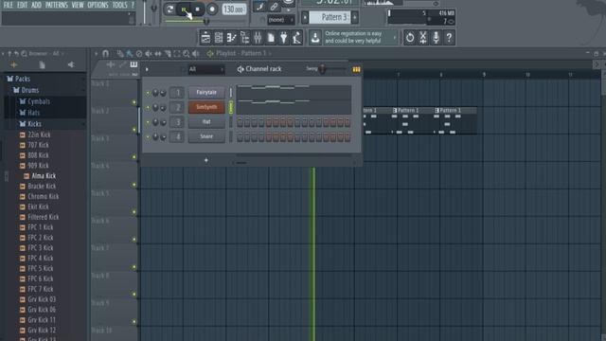
Task: Select the playlist playback speaker tool
Action: point(196,54)
